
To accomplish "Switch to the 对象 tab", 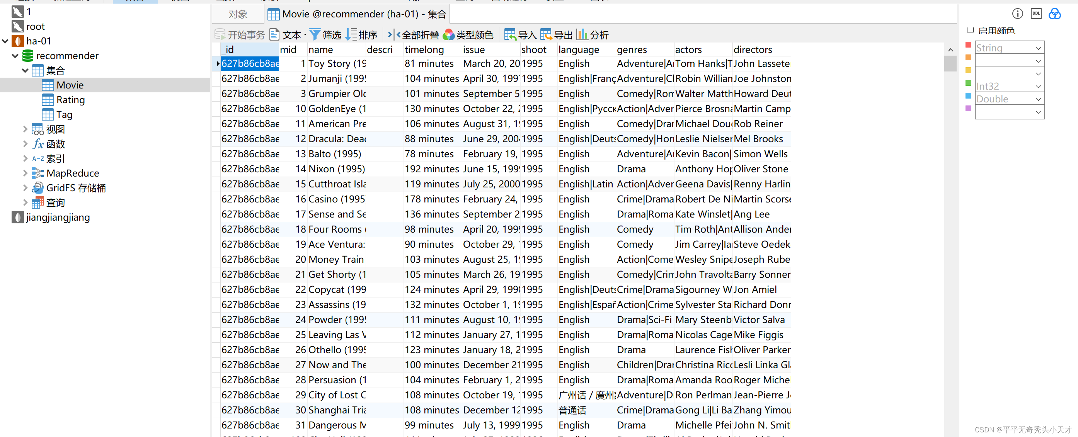I will coord(238,14).
